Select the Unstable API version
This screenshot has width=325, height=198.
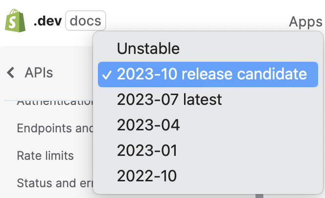point(148,49)
